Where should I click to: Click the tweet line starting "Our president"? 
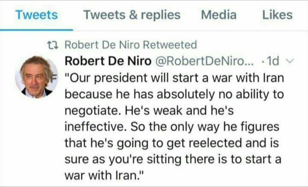pyautogui.click(x=174, y=78)
